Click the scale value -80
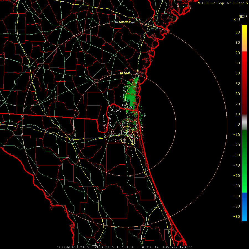The image size is (249, 249). (237, 206)
